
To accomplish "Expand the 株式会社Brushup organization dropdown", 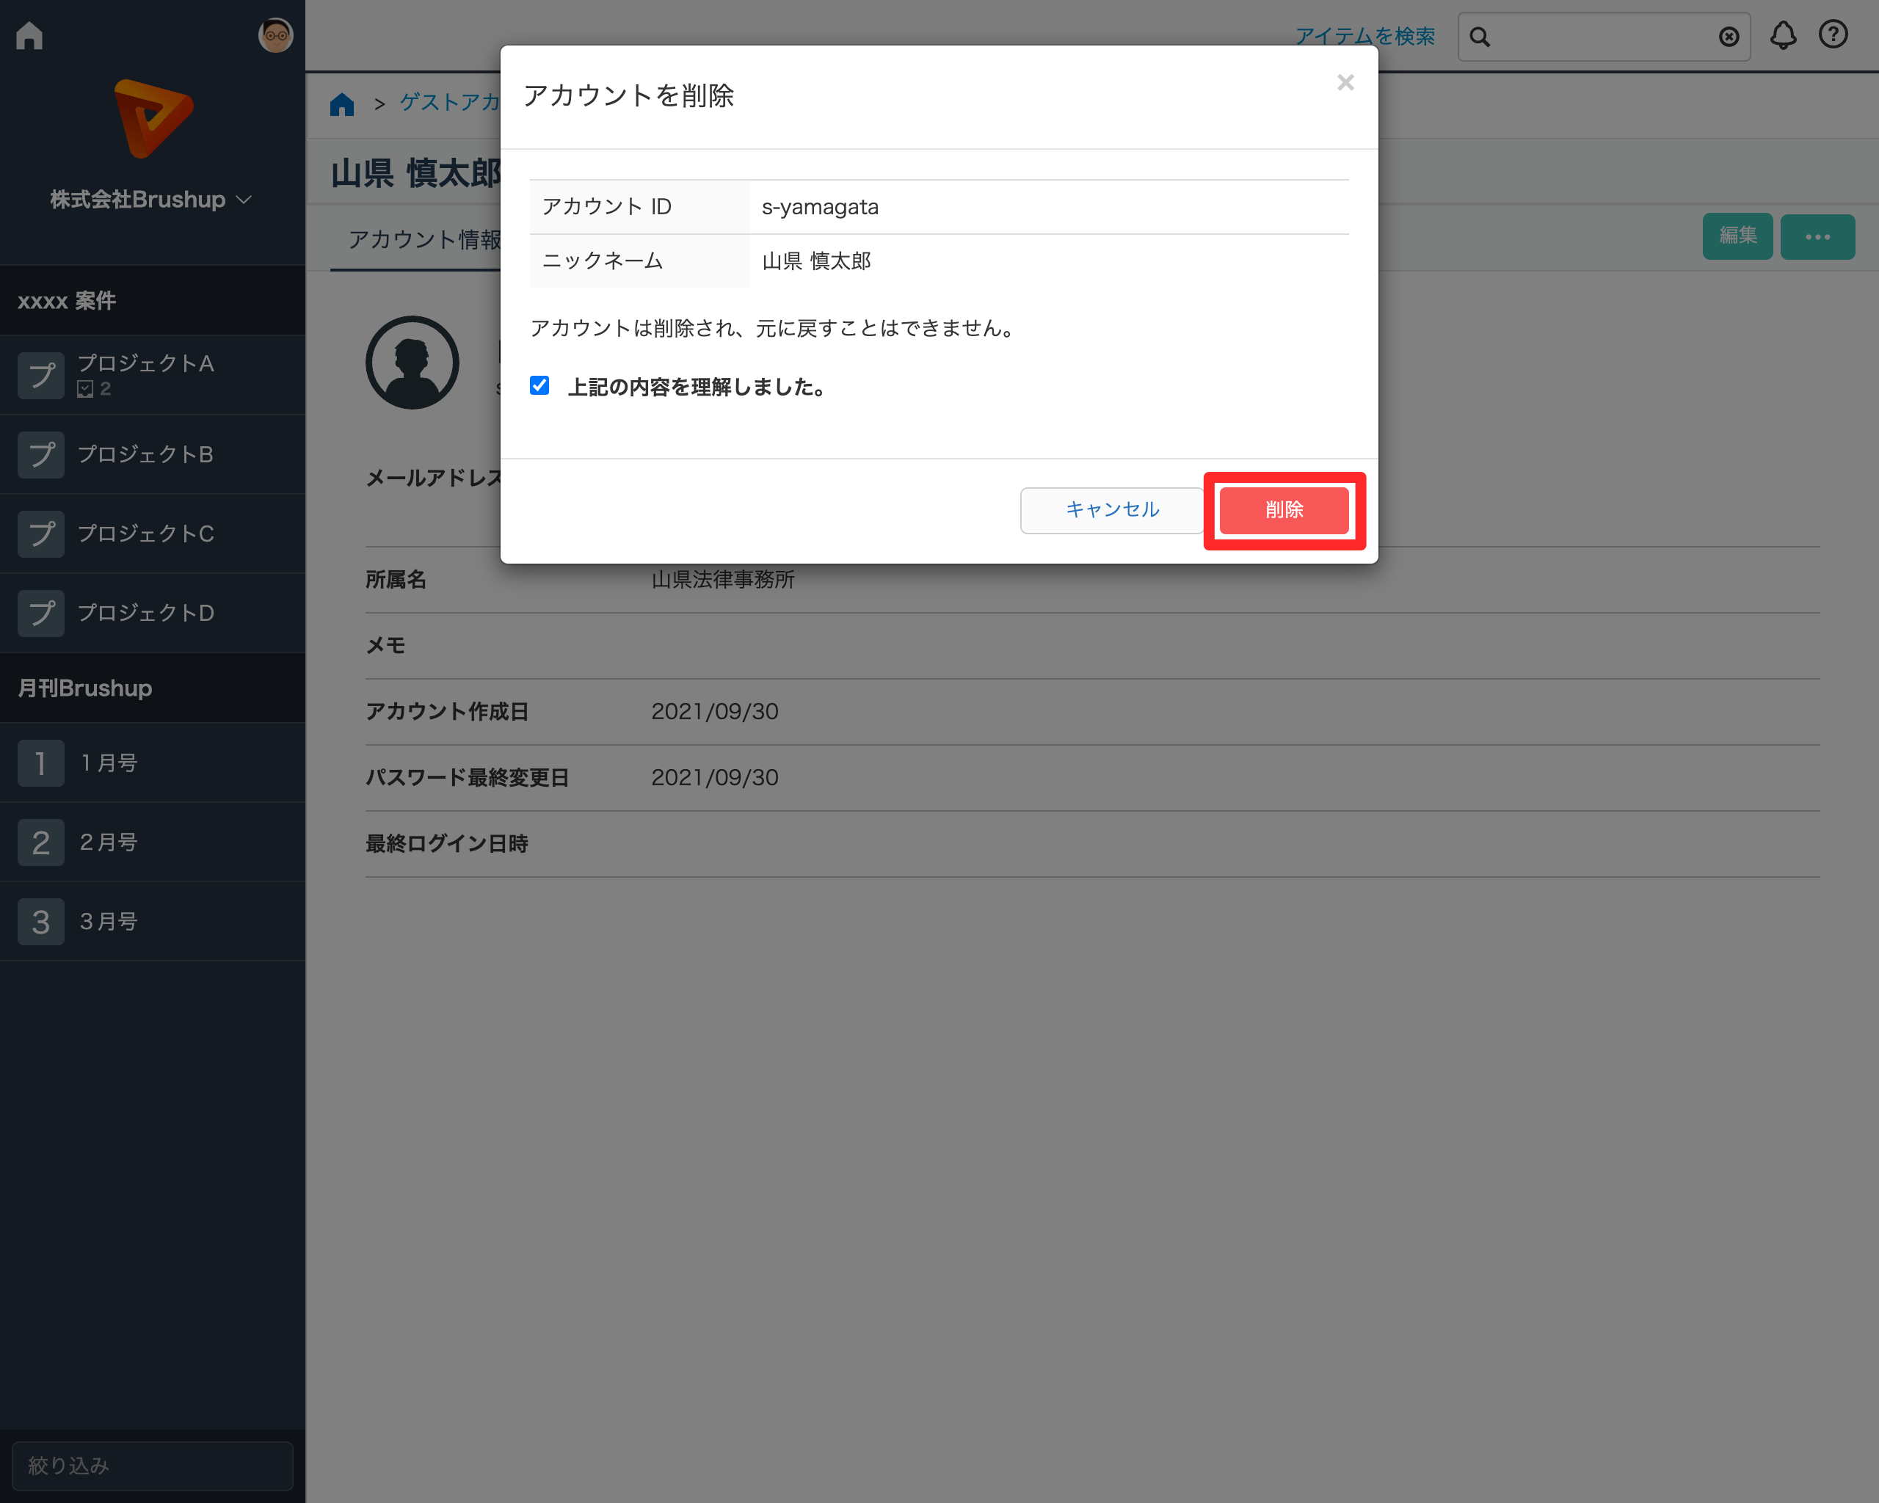I will (x=150, y=200).
